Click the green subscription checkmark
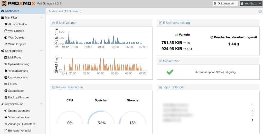The width and height of the screenshot is (263, 134). 170,72
